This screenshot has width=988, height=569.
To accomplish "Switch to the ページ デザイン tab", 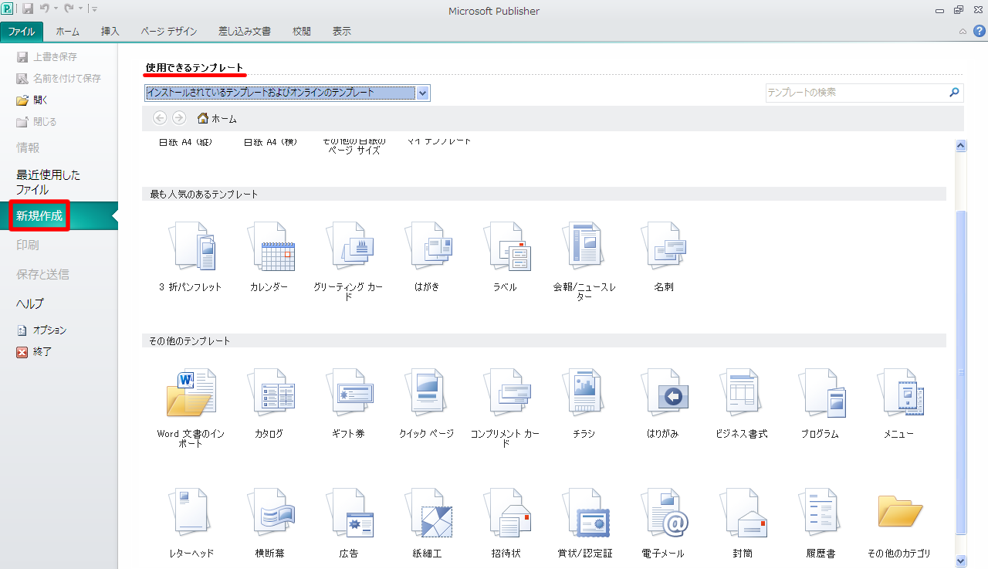I will coord(168,32).
